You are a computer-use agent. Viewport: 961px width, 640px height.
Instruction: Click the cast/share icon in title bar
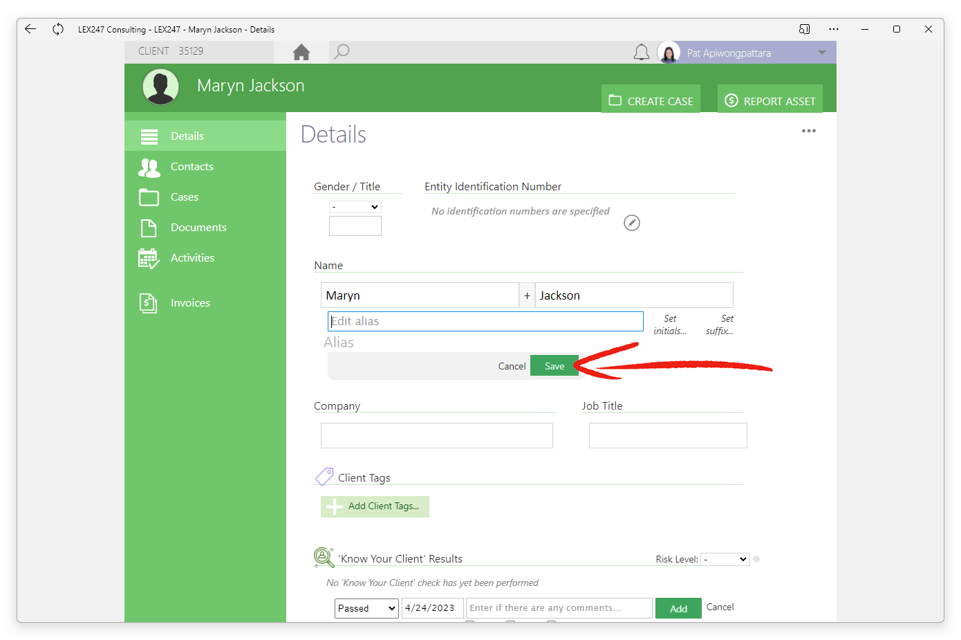click(x=804, y=29)
